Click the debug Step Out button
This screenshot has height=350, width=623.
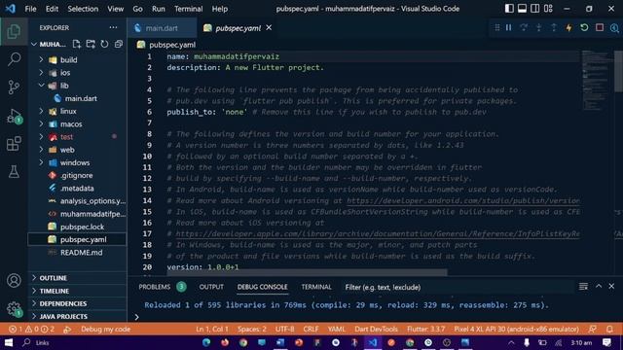point(554,27)
